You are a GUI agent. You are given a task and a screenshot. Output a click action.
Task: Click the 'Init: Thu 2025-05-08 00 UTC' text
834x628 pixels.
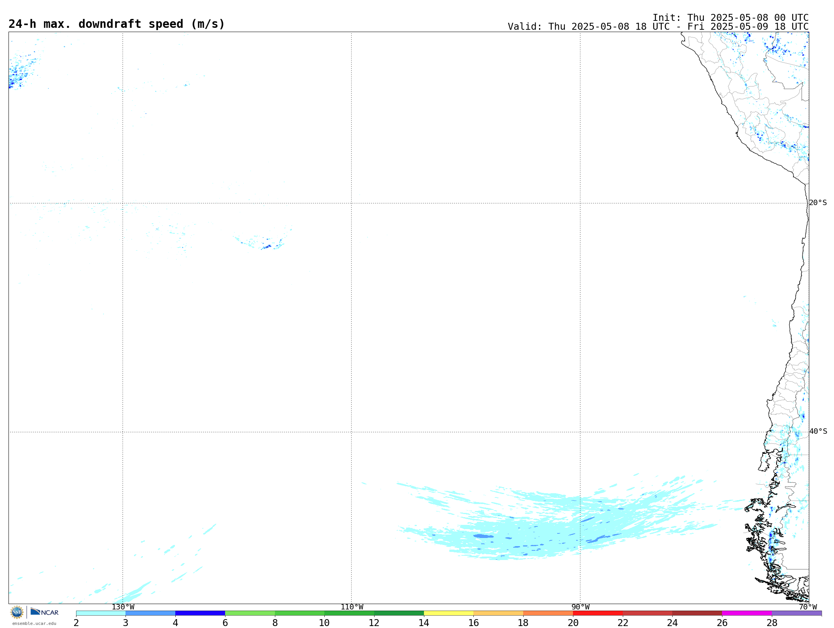pos(731,18)
